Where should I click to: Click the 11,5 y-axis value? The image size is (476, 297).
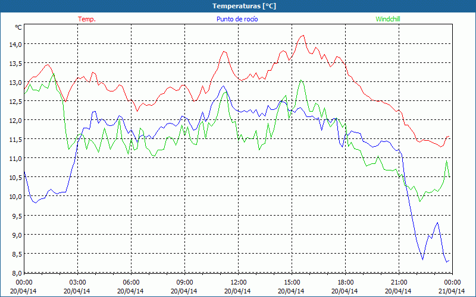coord(15,140)
